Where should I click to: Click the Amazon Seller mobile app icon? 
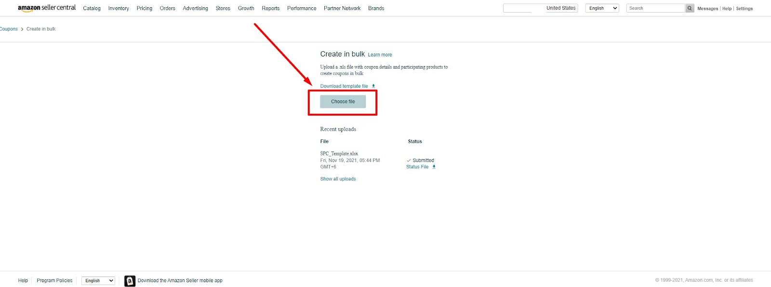click(130, 281)
